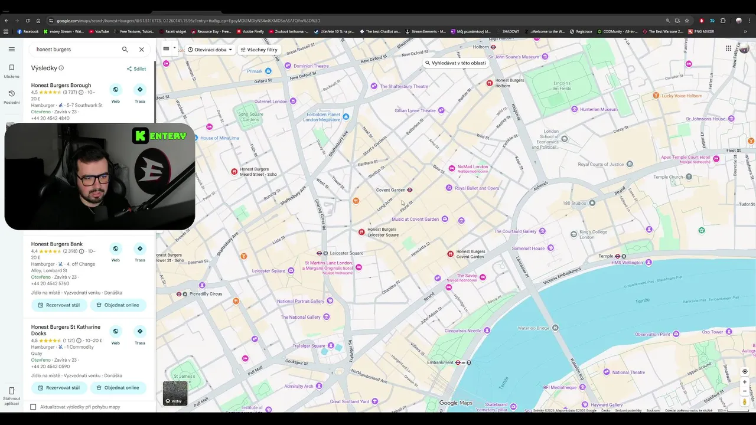Click the Street View pegman
Screen dimensions: 756x425
[745, 402]
